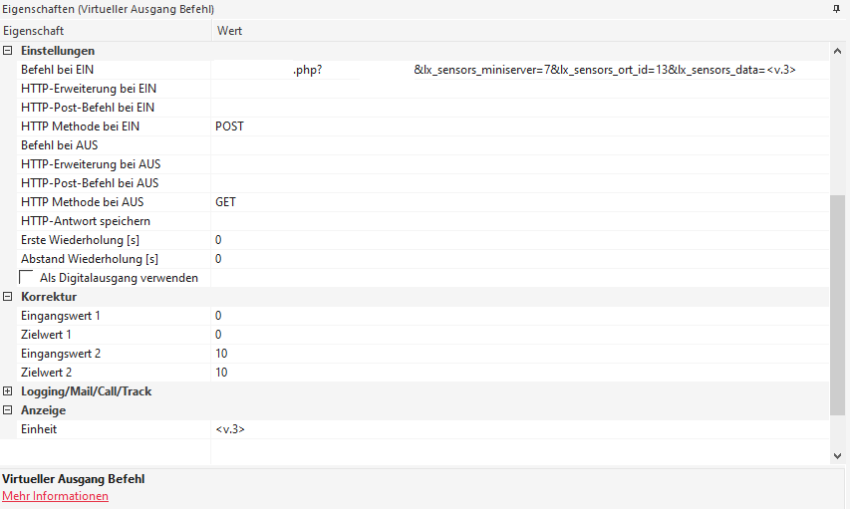Click the vertical scrollbar thumb

(x=837, y=304)
